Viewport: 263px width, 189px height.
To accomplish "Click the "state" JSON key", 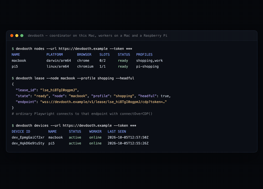I will 23,96.
